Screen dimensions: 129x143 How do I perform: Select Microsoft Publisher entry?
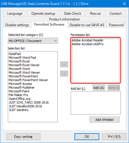tap(22, 87)
